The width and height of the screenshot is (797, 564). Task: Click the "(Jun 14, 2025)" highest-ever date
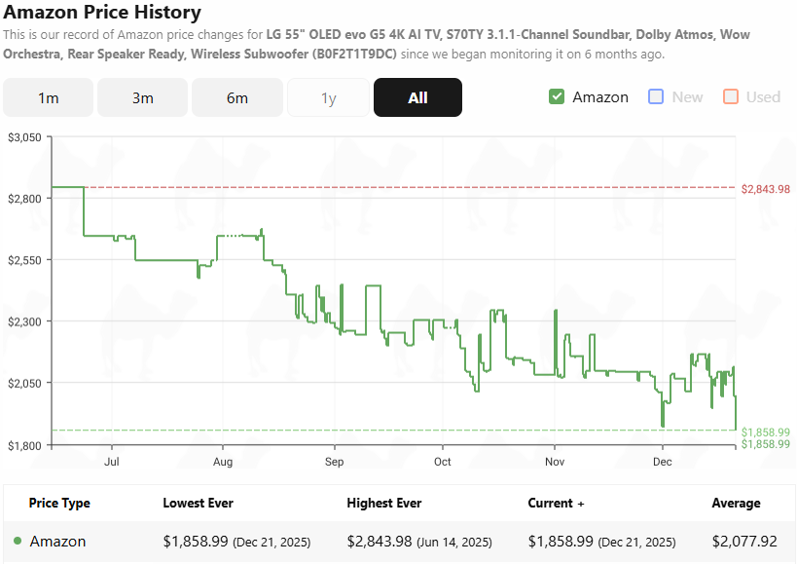pos(453,541)
